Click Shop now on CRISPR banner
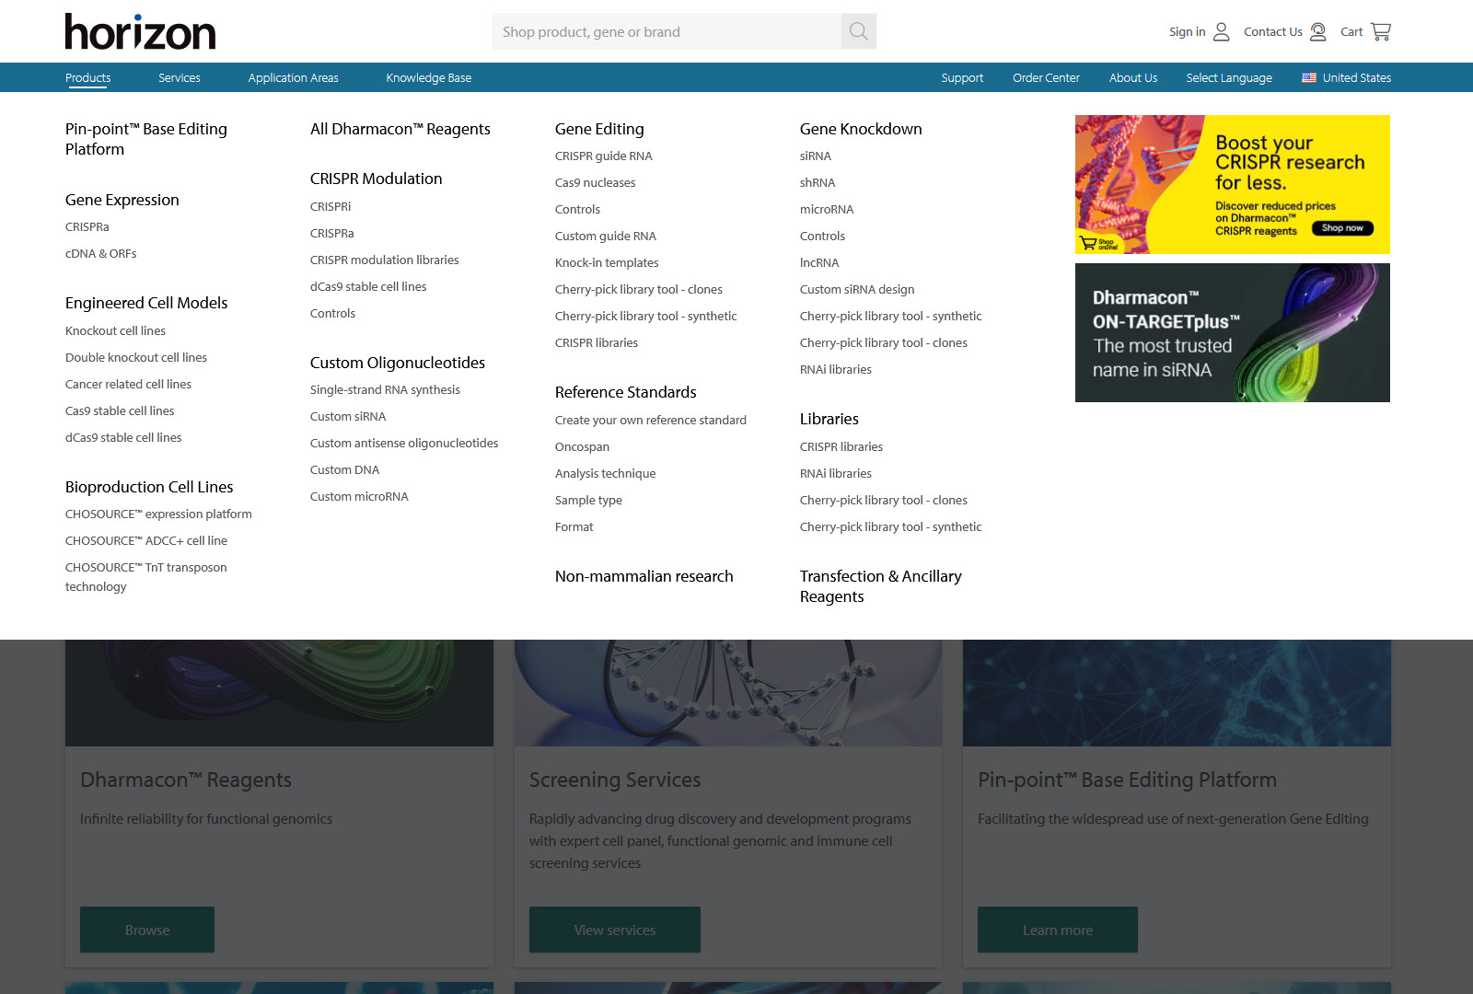The width and height of the screenshot is (1473, 994). 1342,228
